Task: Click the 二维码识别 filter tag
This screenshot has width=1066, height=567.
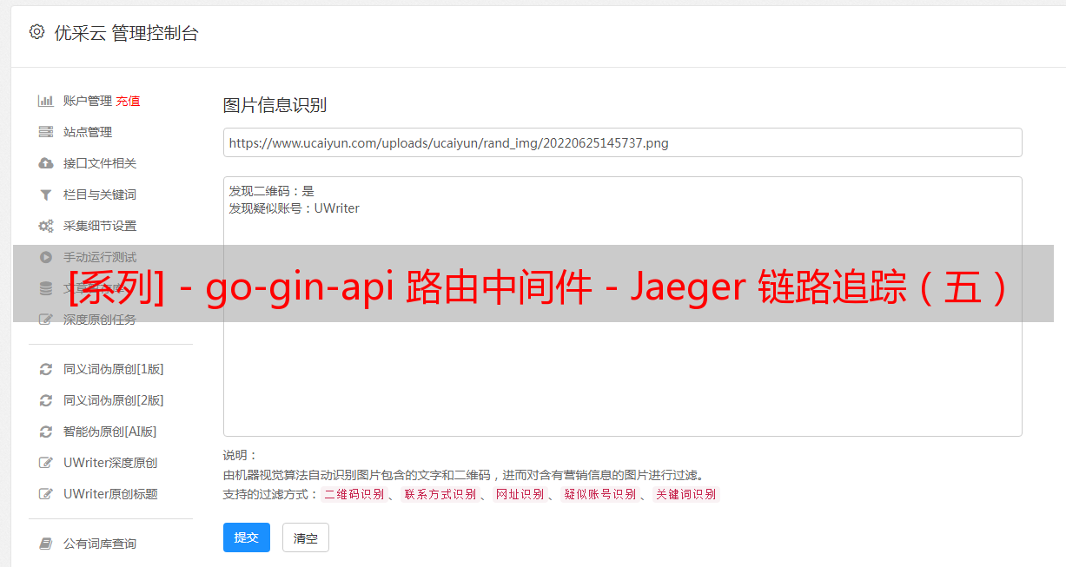Action: pyautogui.click(x=354, y=494)
